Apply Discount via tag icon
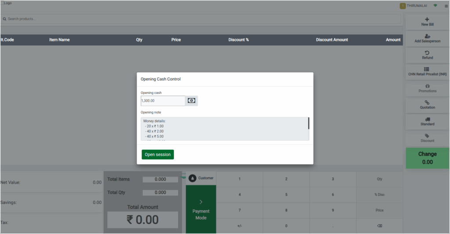The height and width of the screenshot is (234, 450). click(427, 138)
